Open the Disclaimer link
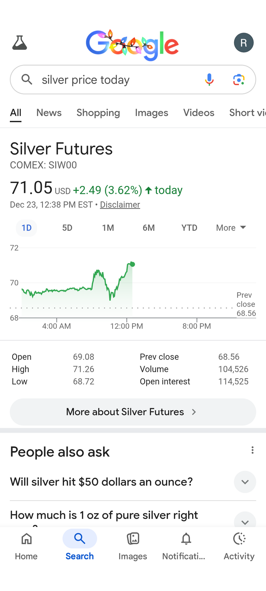This screenshot has height=591, width=266. coord(120,205)
